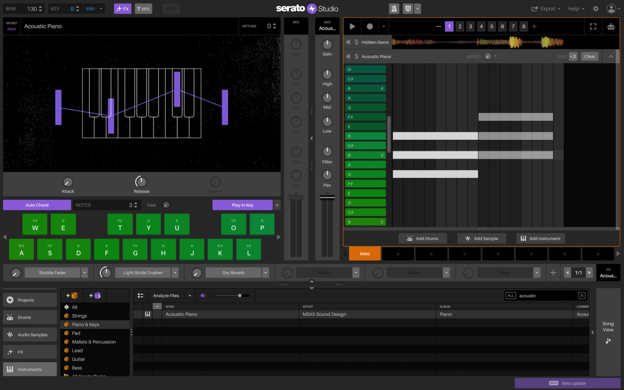Solo the Acoustic Piano track
The height and width of the screenshot is (390, 624).
357,56
